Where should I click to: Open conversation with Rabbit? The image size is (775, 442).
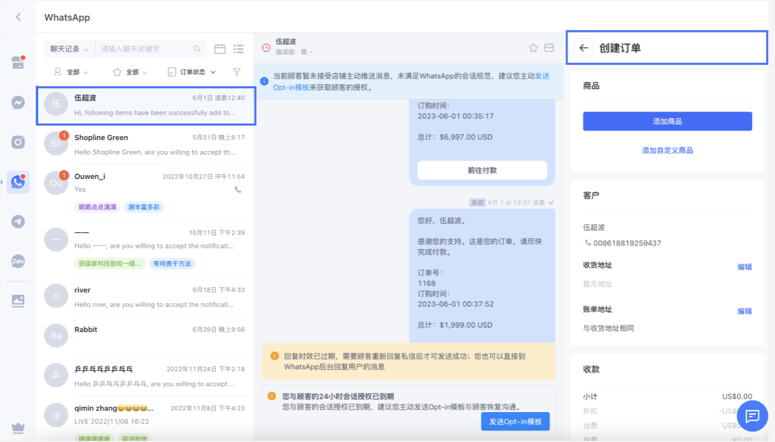pyautogui.click(x=145, y=336)
